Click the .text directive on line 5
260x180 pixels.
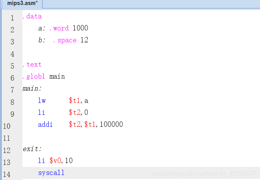click(32, 65)
